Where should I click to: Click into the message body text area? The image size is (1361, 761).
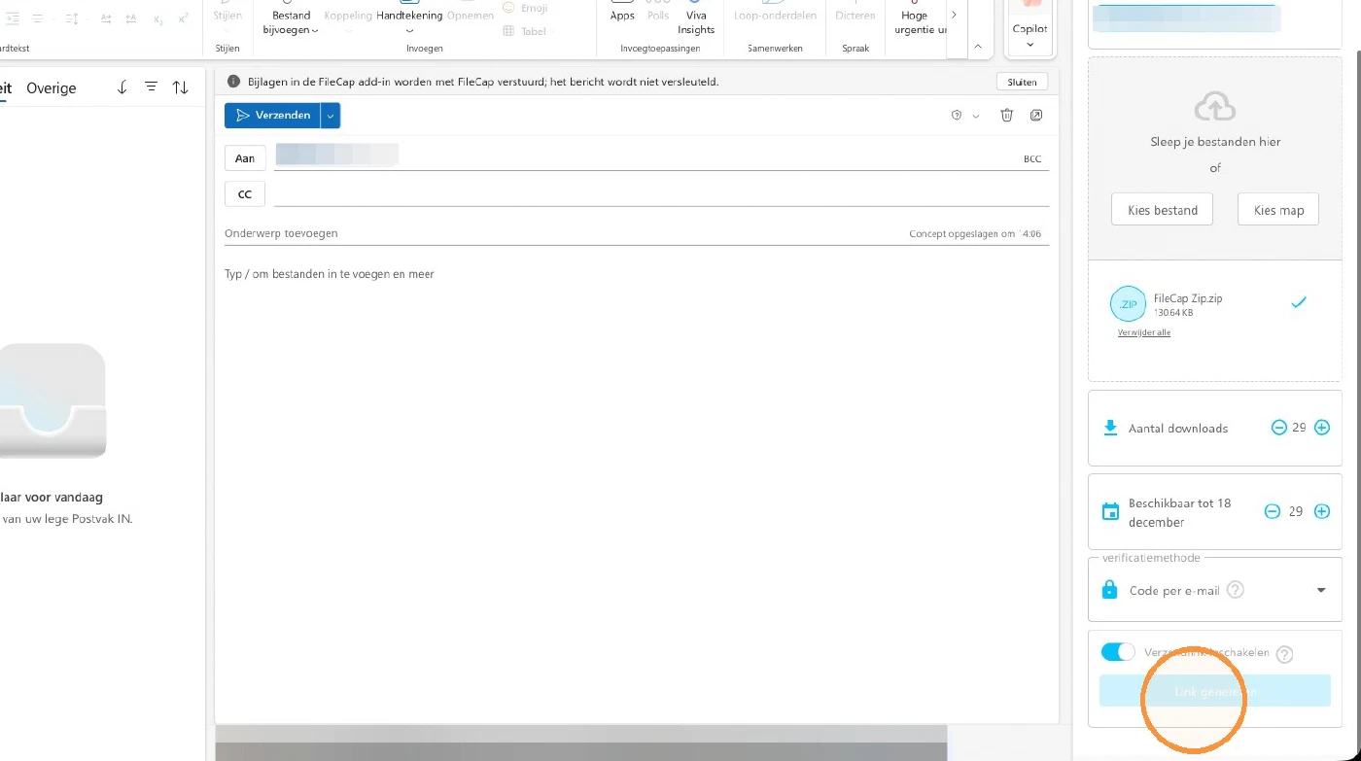(637, 486)
